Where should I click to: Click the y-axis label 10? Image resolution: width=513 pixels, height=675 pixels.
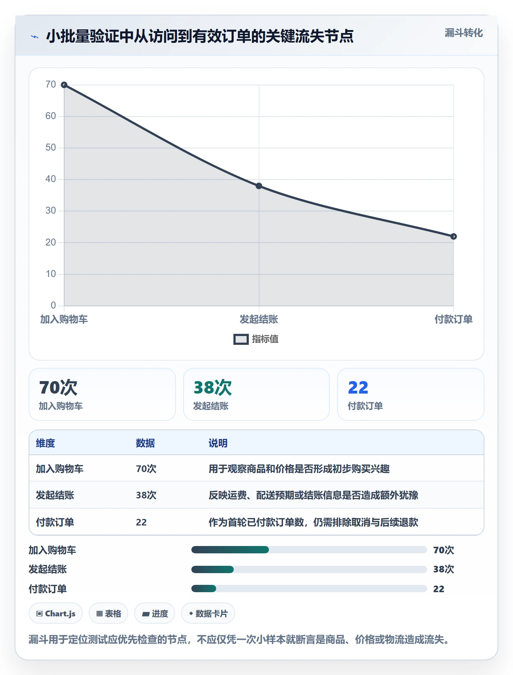51,274
